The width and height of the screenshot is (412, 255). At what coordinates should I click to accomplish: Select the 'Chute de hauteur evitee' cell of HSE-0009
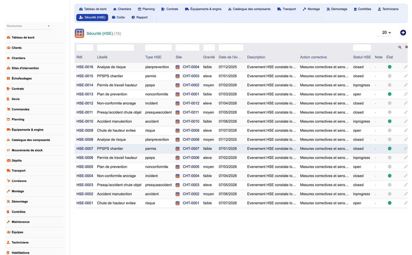coord(116,130)
